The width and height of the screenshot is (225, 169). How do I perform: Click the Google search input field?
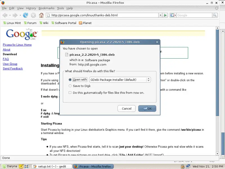coord(194,15)
